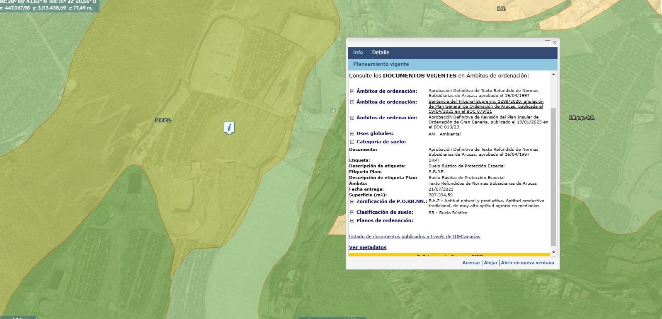Switch to the Detalle tab
Image resolution: width=662 pixels, height=319 pixels.
[380, 53]
